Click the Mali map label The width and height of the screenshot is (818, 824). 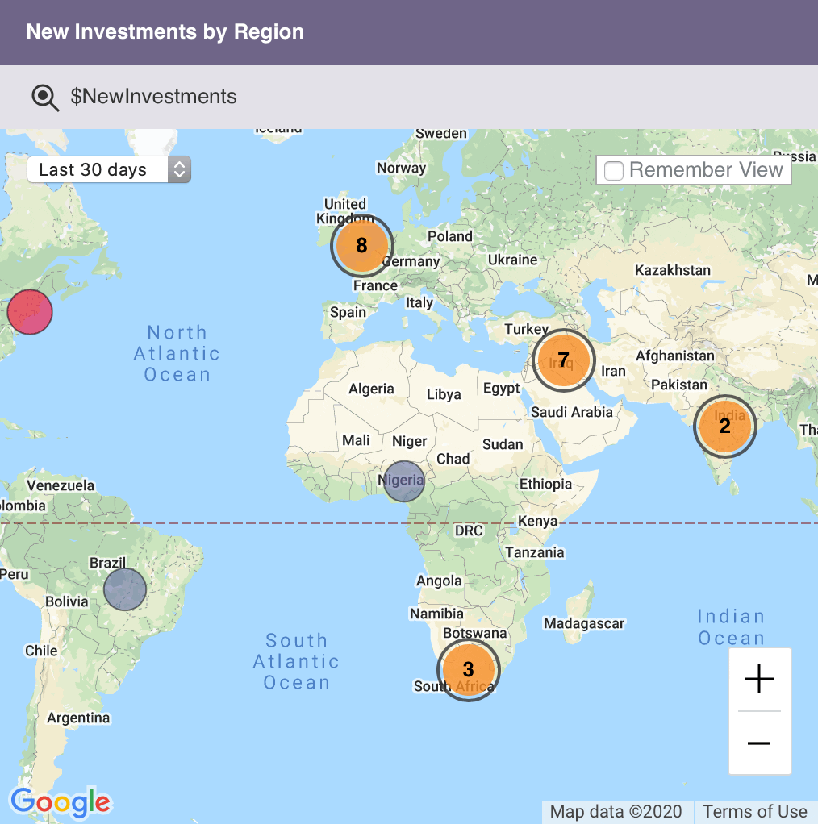pos(356,440)
